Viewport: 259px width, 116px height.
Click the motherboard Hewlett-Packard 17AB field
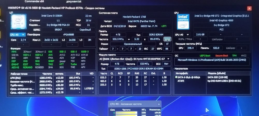pos(134,17)
